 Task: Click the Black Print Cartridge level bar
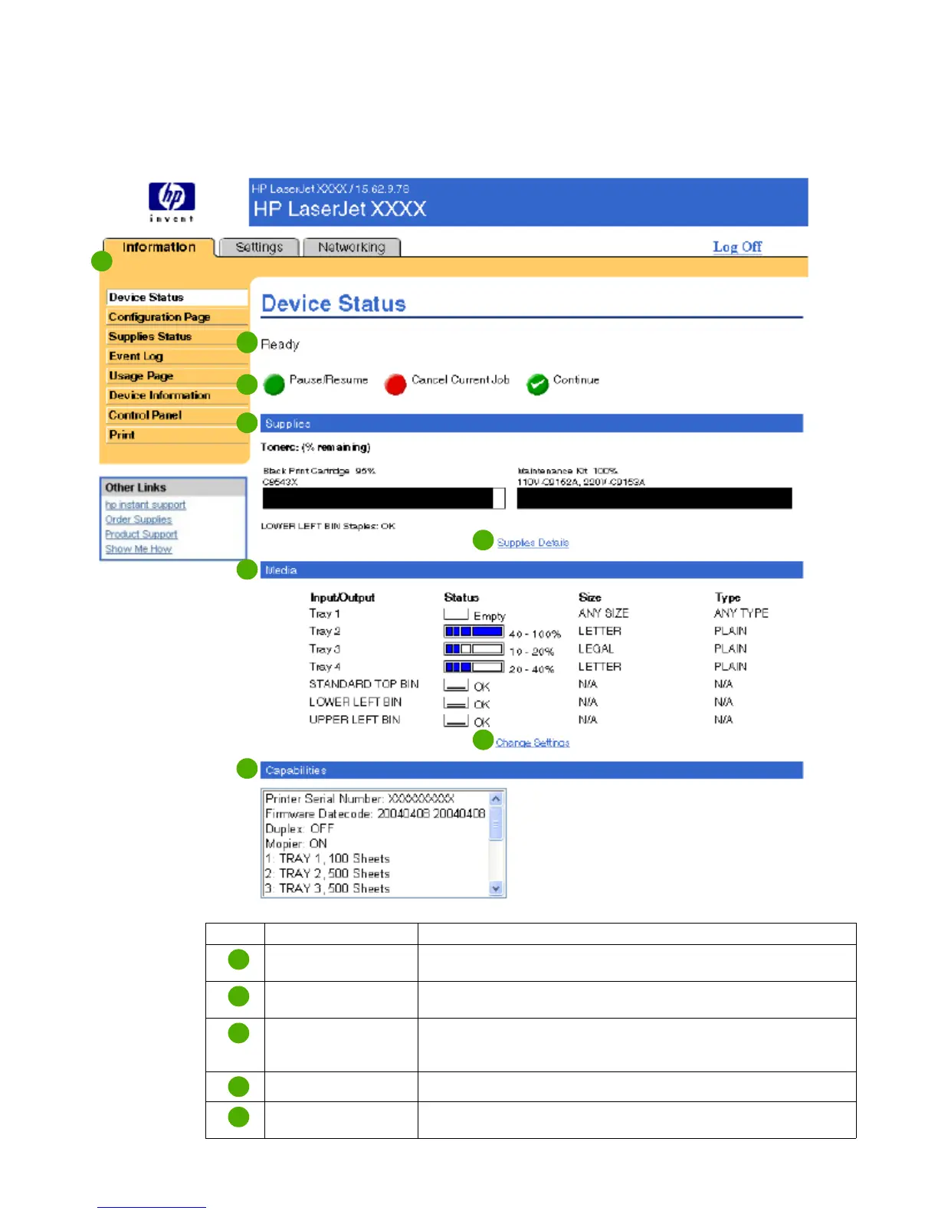pos(384,498)
